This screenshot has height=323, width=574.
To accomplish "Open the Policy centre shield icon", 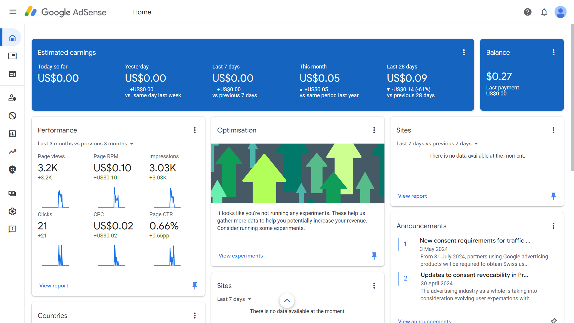I will 12,170.
